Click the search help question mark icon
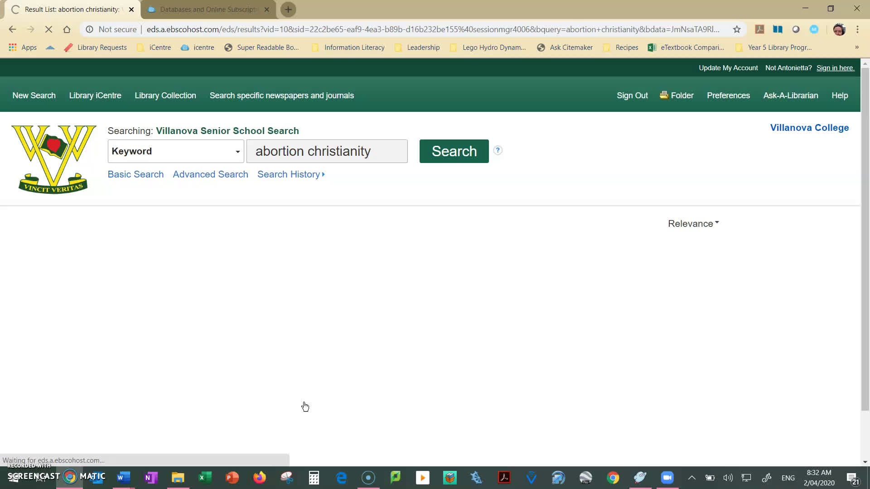Viewport: 870px width, 489px height. [x=498, y=150]
